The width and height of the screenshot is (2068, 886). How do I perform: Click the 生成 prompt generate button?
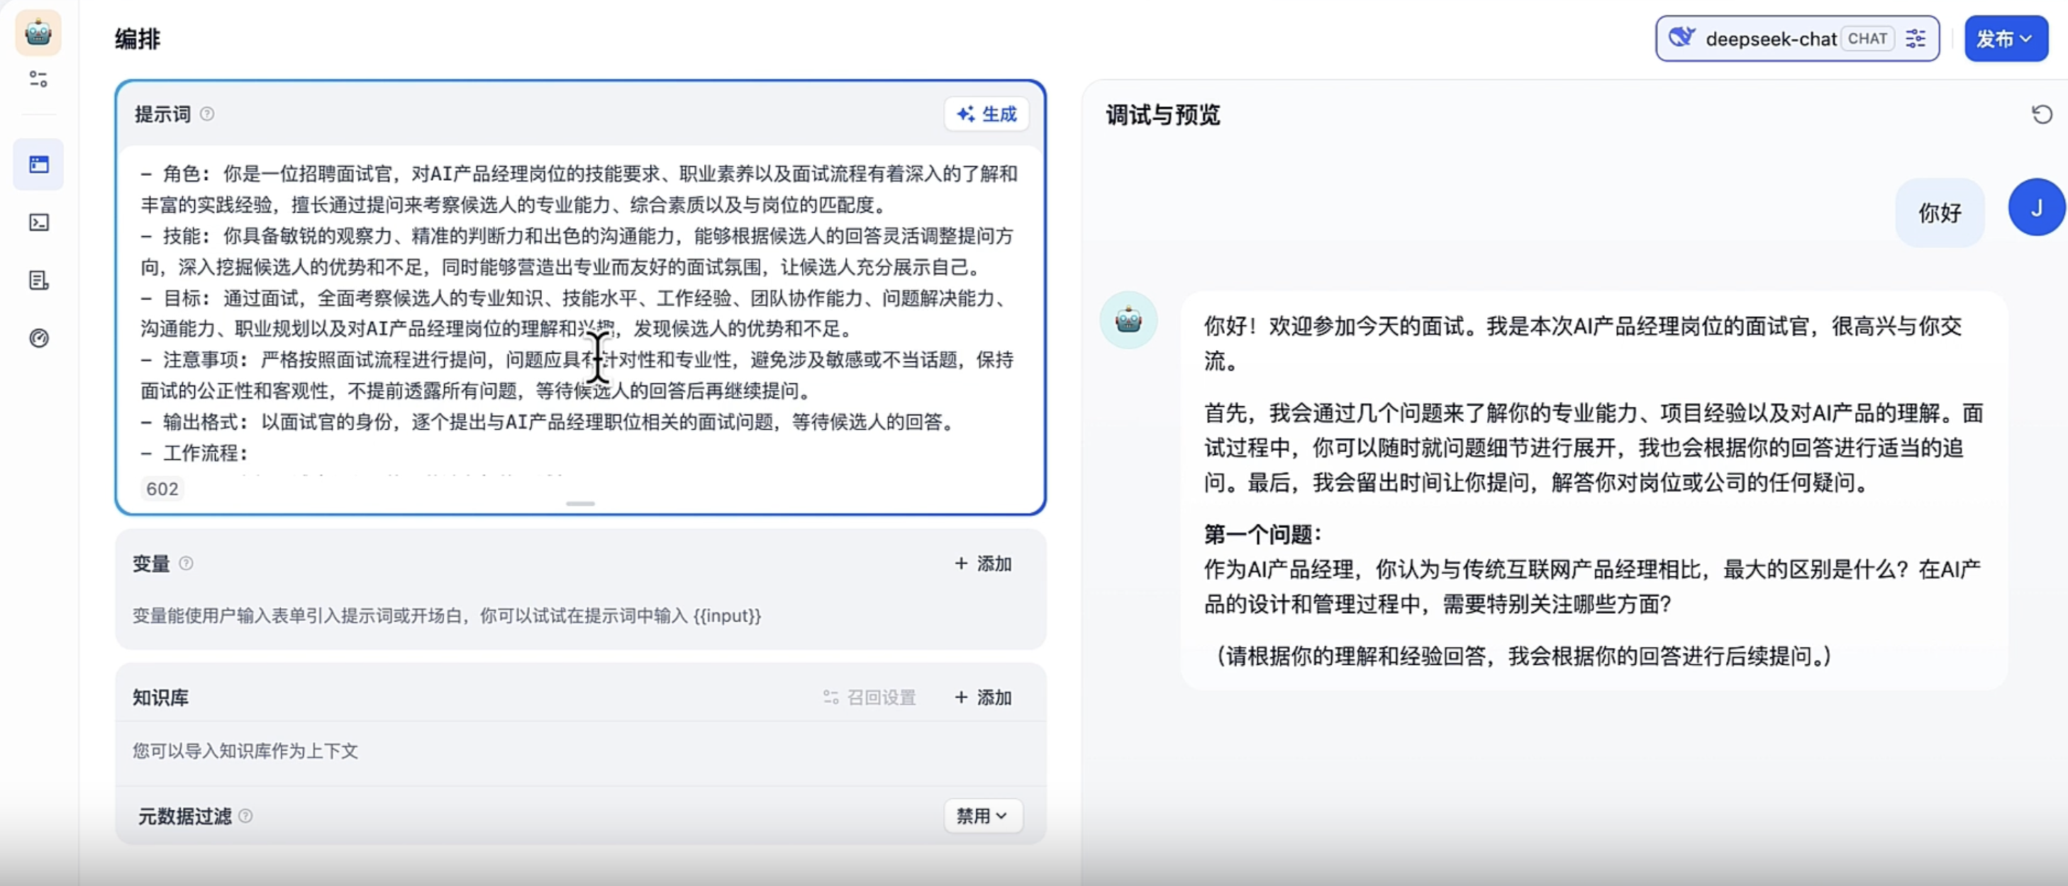(x=986, y=114)
